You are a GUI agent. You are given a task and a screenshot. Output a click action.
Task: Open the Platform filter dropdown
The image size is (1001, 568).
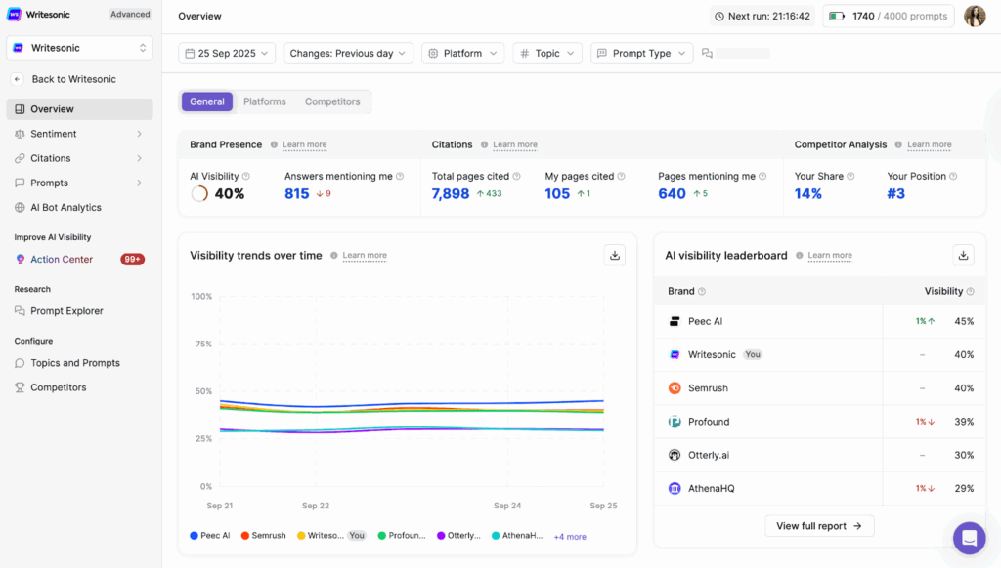462,54
